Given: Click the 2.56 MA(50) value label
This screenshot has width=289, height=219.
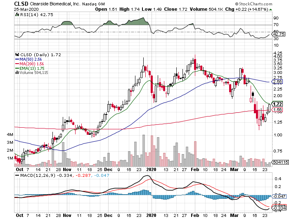Looking at the screenshot, I should [x=278, y=82].
